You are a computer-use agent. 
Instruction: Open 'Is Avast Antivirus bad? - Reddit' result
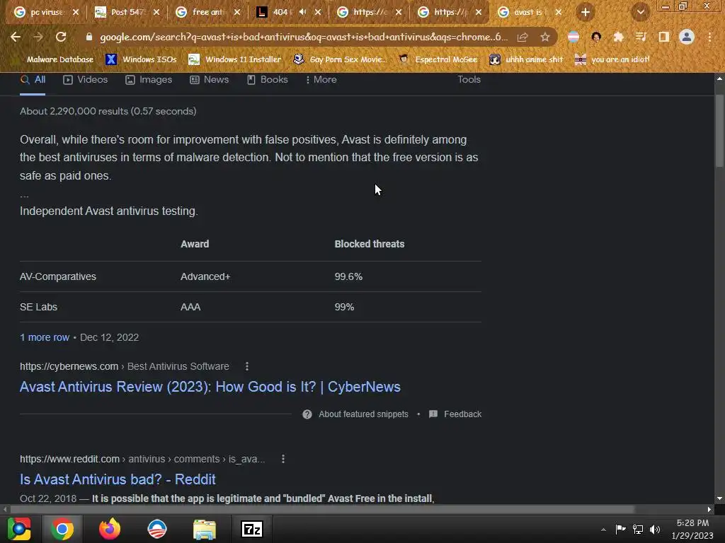tap(118, 479)
